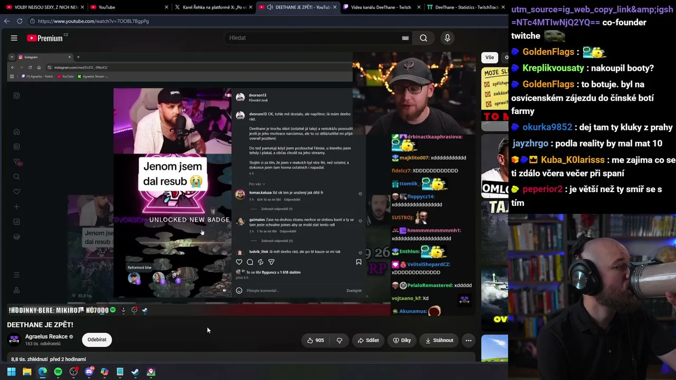This screenshot has height=380, width=676.
Task: Open the YouTube guide hamburger menu
Action: click(14, 38)
